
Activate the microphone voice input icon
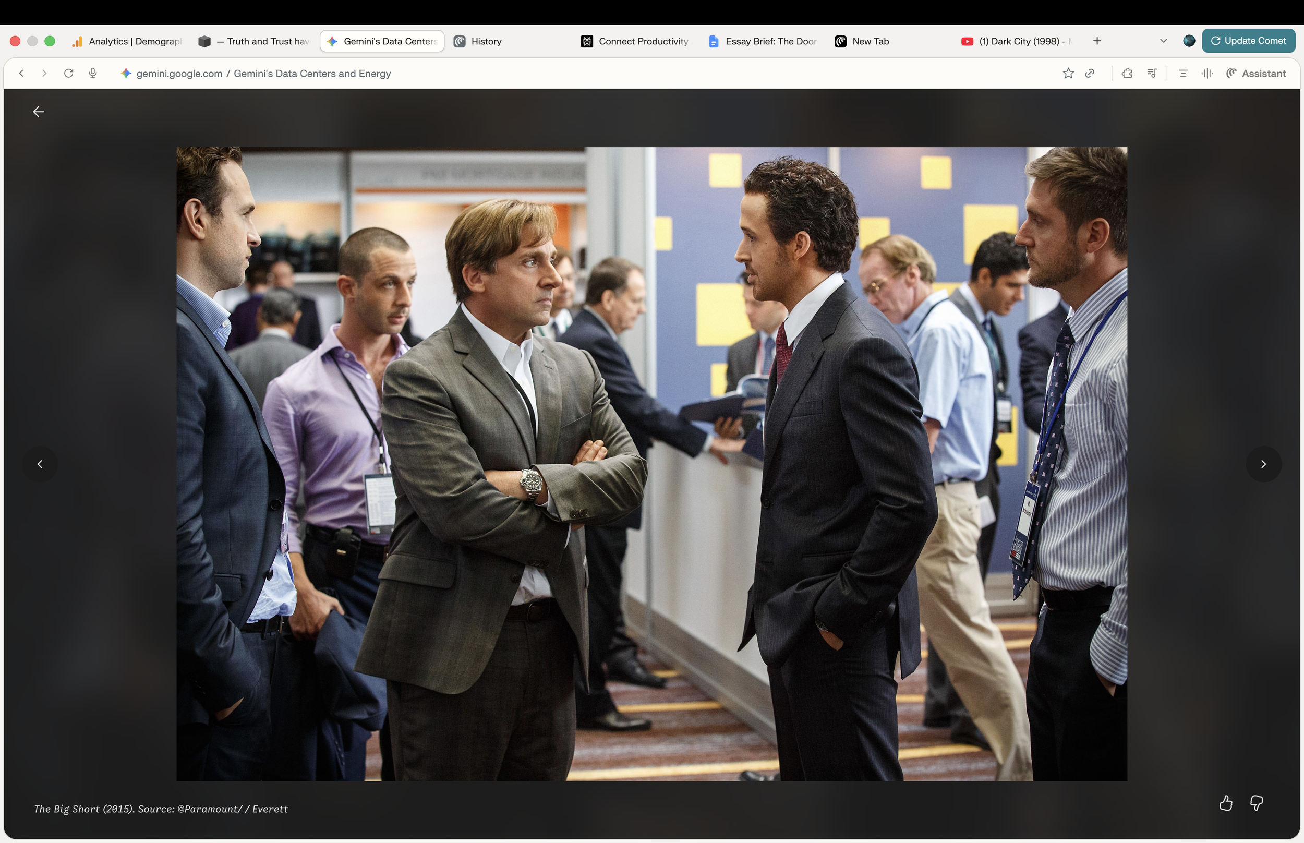click(x=93, y=74)
